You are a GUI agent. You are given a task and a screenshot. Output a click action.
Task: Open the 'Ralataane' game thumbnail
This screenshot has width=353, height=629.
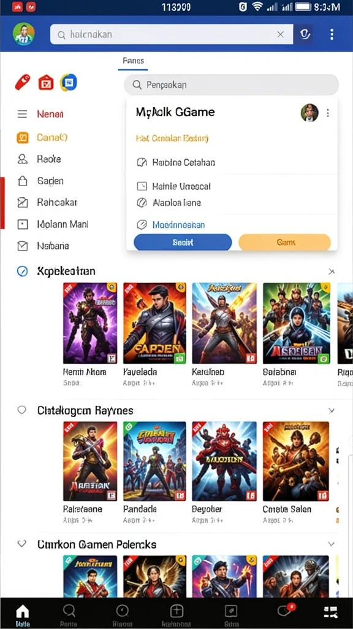90,461
